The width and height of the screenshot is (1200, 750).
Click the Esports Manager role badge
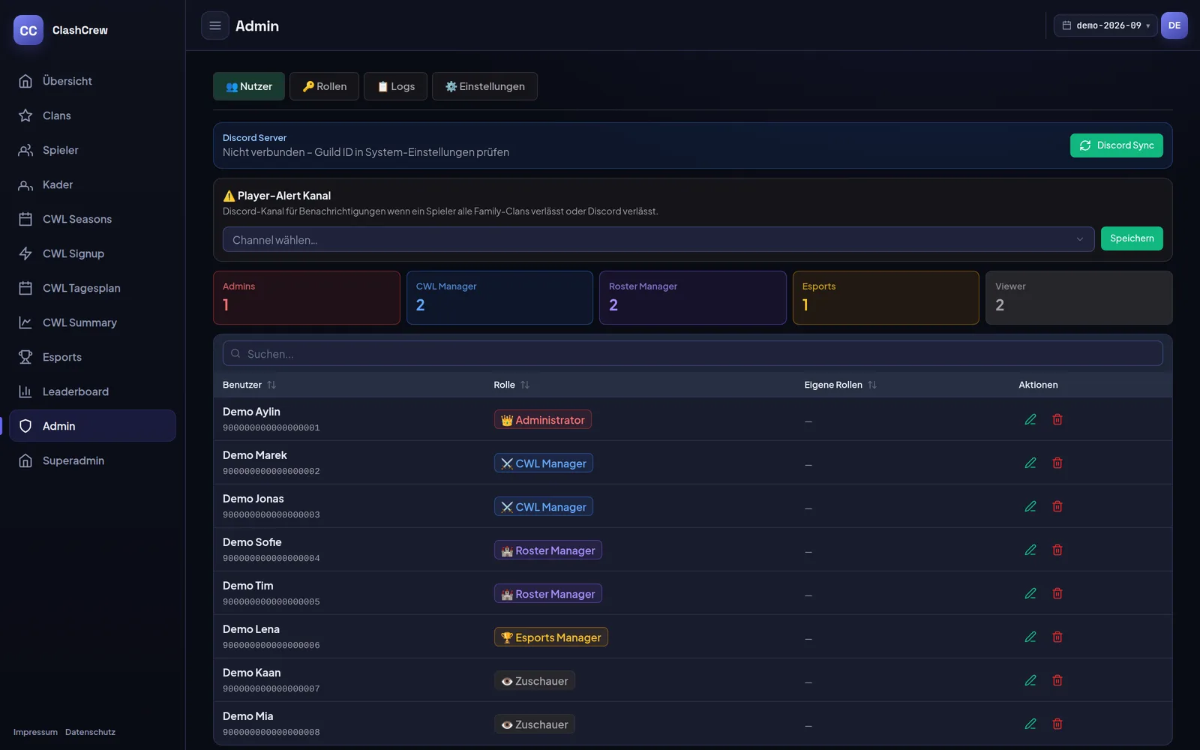[x=550, y=637]
